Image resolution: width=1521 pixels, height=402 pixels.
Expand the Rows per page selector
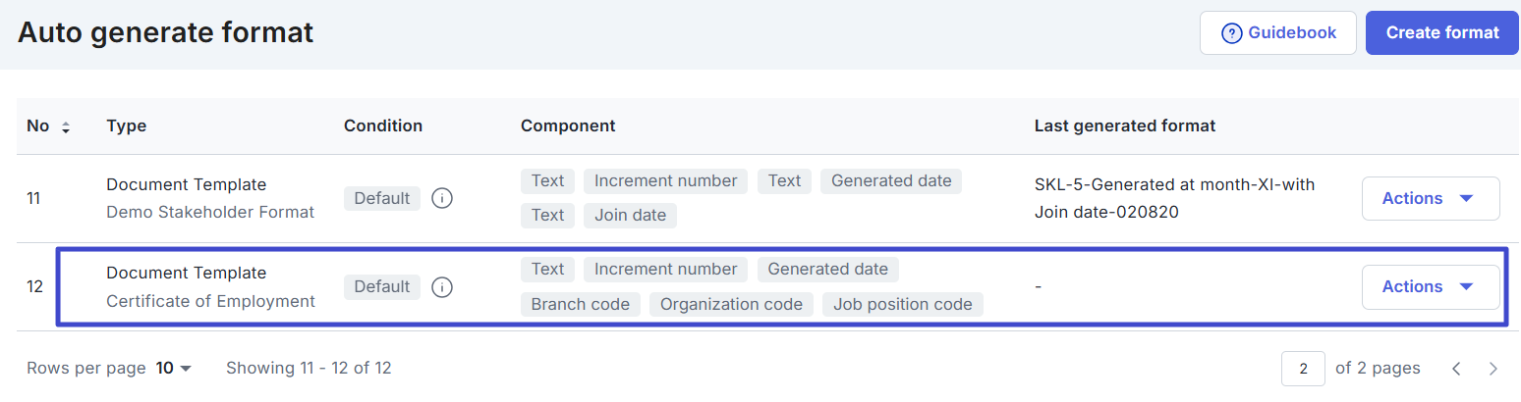pos(173,369)
